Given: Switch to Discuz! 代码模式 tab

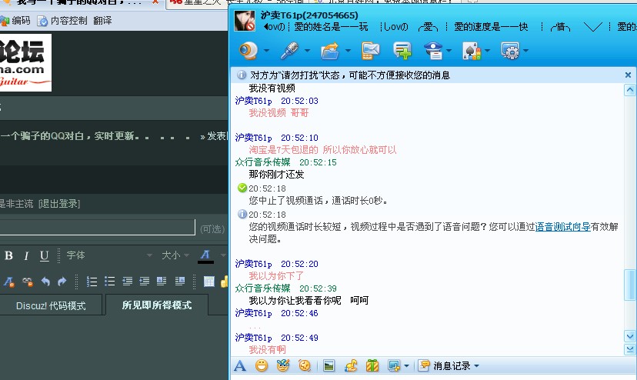Looking at the screenshot, I should [51, 305].
